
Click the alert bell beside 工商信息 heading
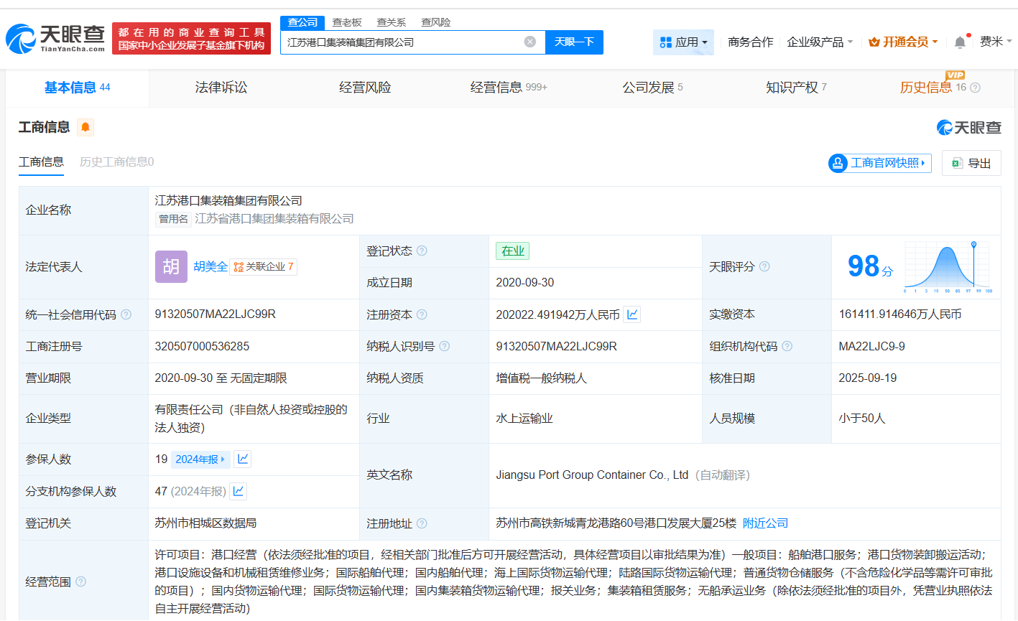pyautogui.click(x=83, y=126)
